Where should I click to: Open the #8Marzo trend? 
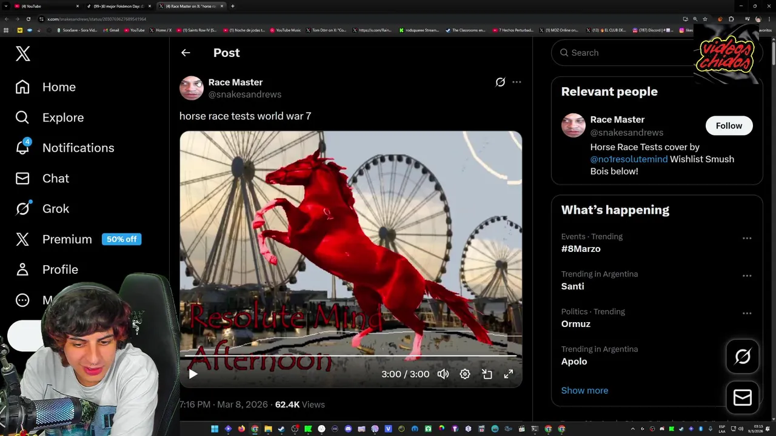tap(581, 249)
